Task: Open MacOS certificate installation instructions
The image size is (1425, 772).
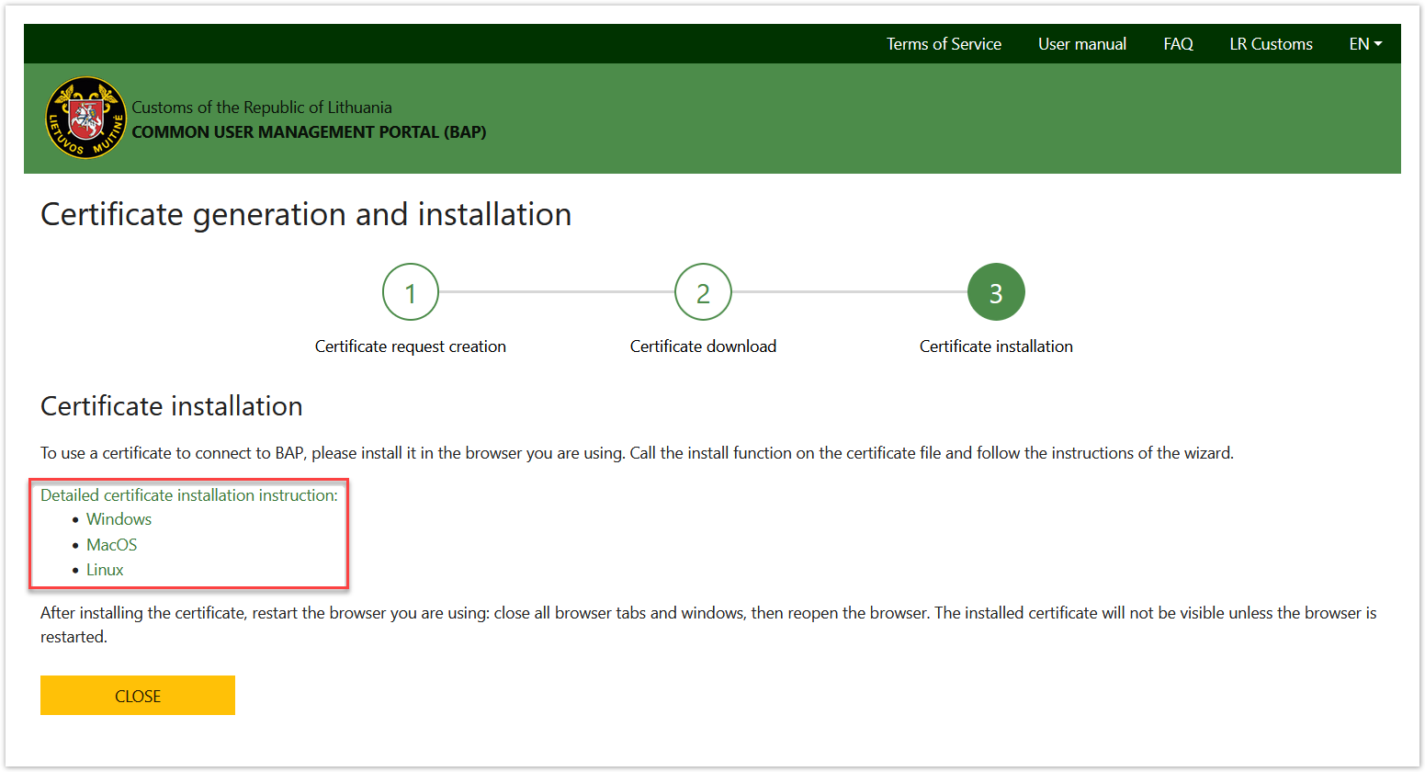Action: pyautogui.click(x=111, y=545)
